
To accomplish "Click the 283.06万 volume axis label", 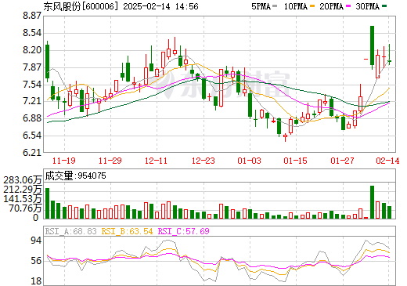I will [23, 180].
